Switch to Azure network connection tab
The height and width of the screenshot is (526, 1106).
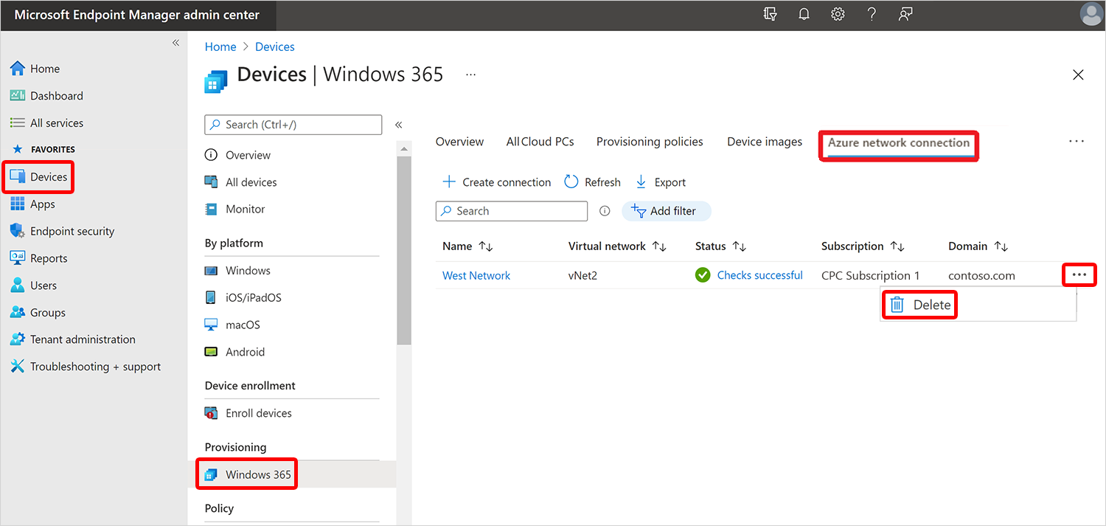click(x=899, y=143)
